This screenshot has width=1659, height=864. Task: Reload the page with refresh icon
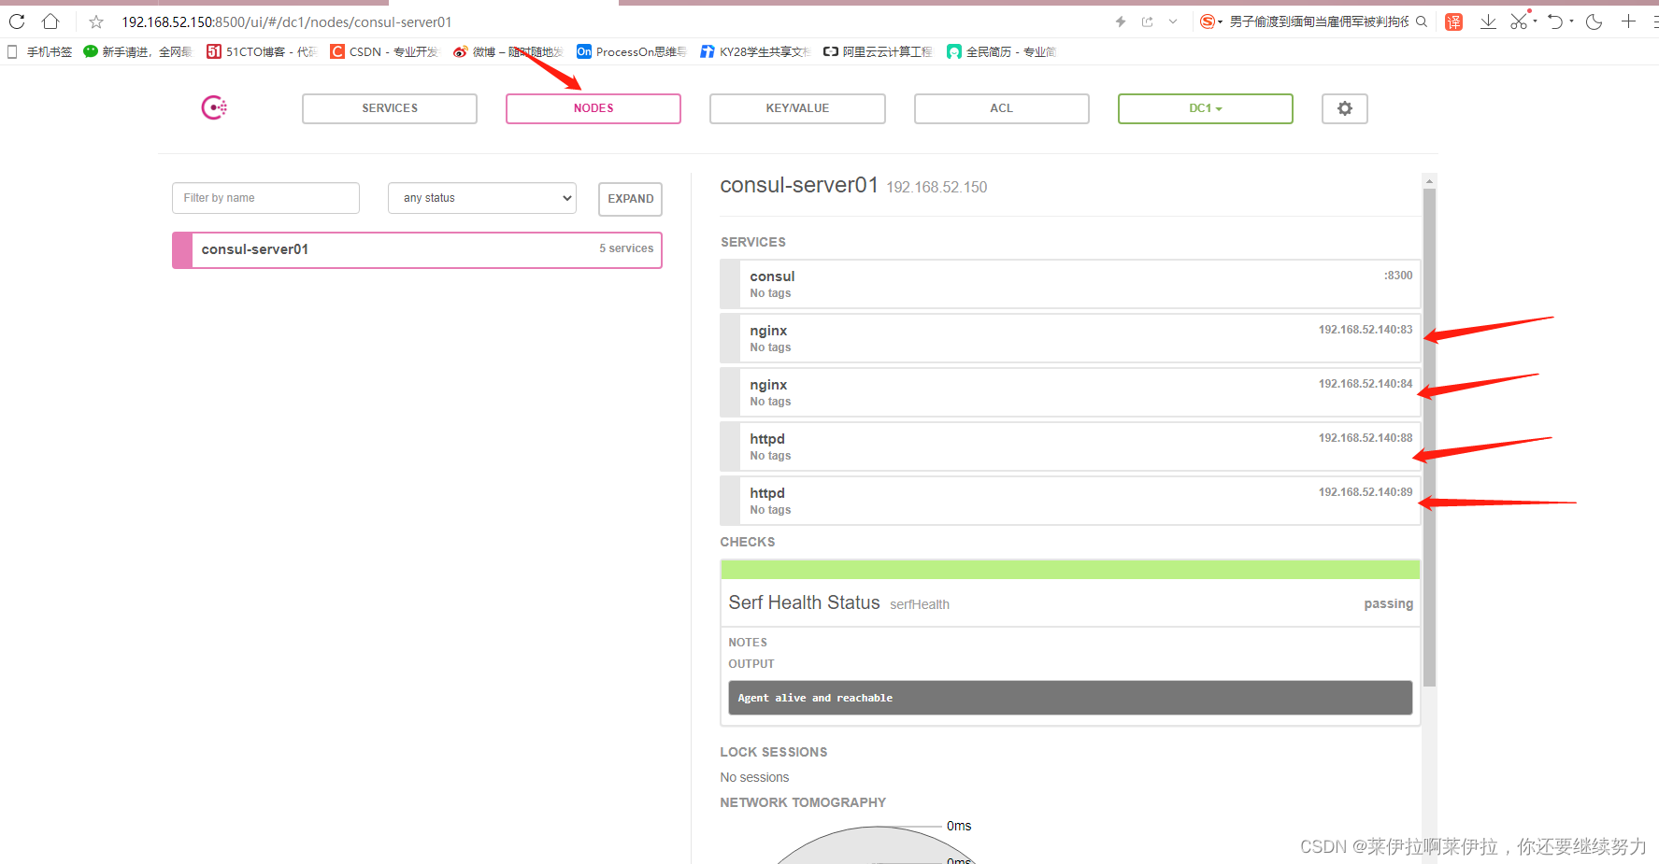pos(17,21)
